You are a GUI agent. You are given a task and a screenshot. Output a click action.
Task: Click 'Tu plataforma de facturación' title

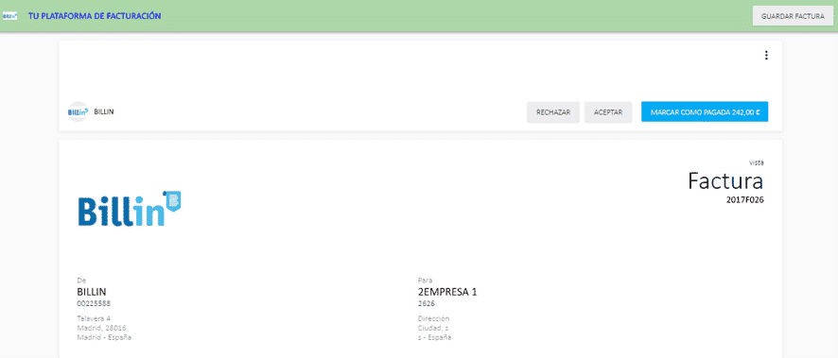click(x=95, y=16)
